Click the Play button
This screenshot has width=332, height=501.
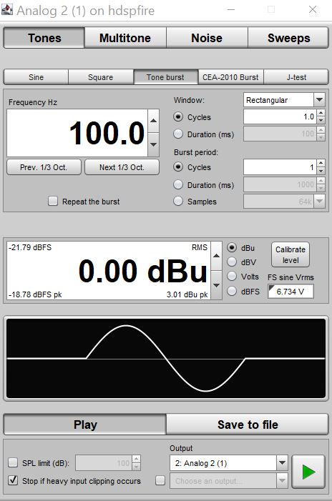point(84,425)
